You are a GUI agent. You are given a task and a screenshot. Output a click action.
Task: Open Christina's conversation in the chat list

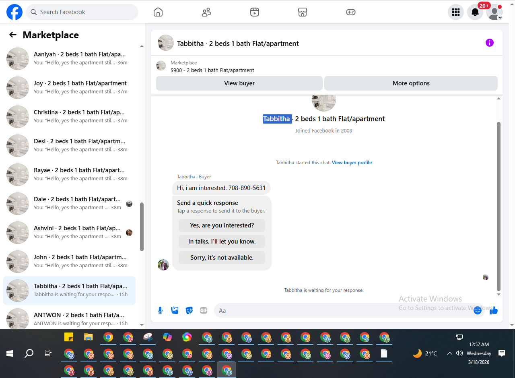[x=69, y=117]
